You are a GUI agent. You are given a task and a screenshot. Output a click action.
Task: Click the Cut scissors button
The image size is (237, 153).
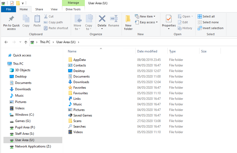pyautogui.click(x=49, y=16)
